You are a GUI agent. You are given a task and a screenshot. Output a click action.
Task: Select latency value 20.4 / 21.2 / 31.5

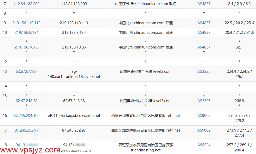(x=239, y=33)
